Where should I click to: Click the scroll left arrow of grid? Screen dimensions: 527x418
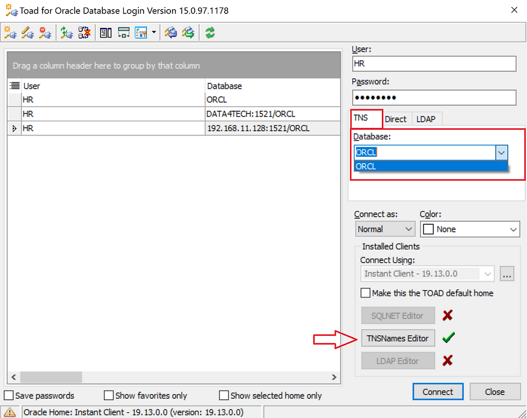[13, 377]
